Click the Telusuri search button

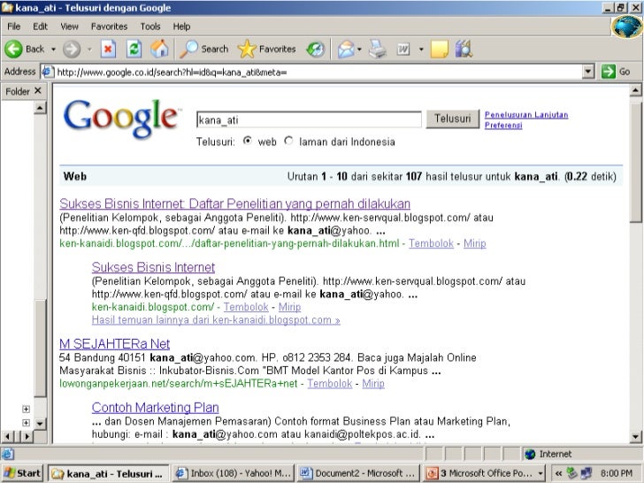point(453,119)
